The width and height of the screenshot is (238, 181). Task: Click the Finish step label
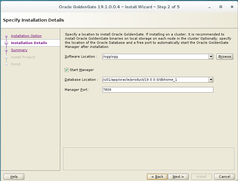pyautogui.click(x=16, y=64)
